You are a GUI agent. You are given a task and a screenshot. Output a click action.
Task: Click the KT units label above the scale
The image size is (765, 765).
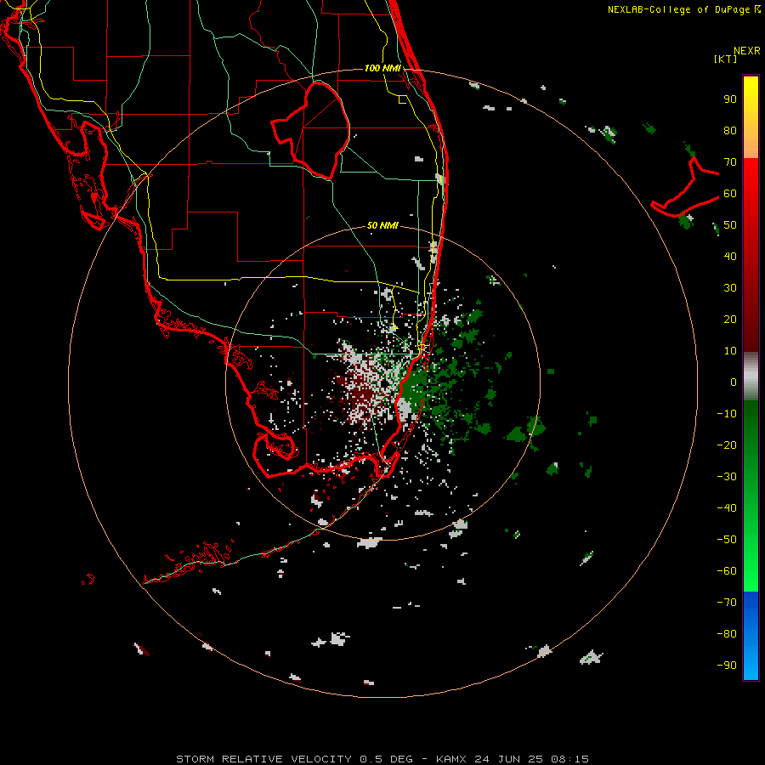725,59
